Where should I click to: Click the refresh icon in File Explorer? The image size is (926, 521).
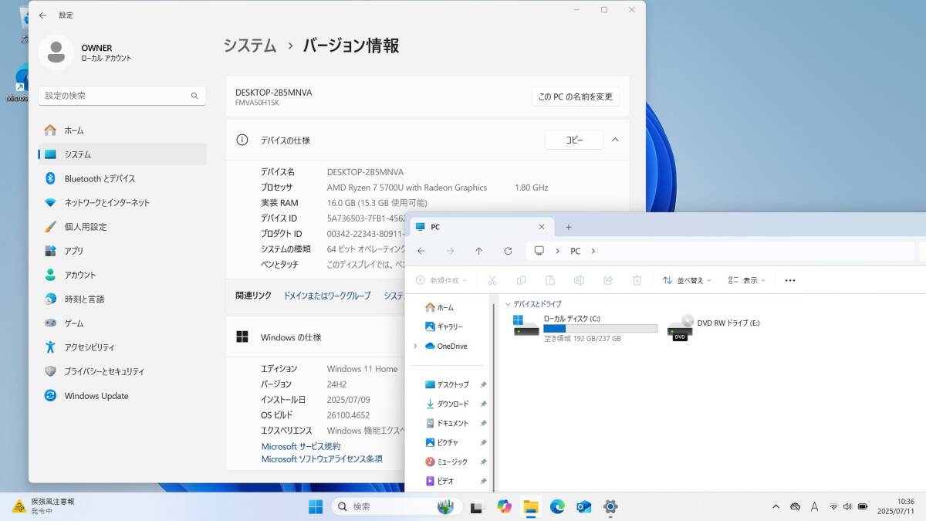508,251
